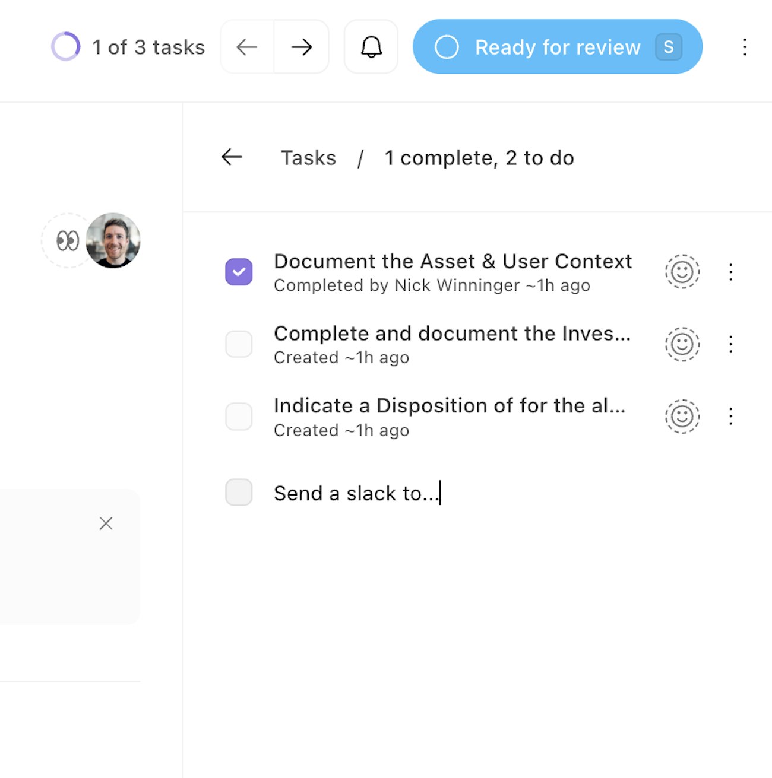
Task: Open the top-right kebab menu
Action: pos(745,47)
